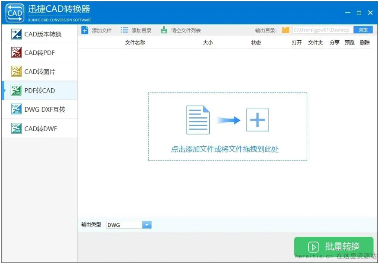
Task: Click the 添加文件 label
Action: coord(102,30)
